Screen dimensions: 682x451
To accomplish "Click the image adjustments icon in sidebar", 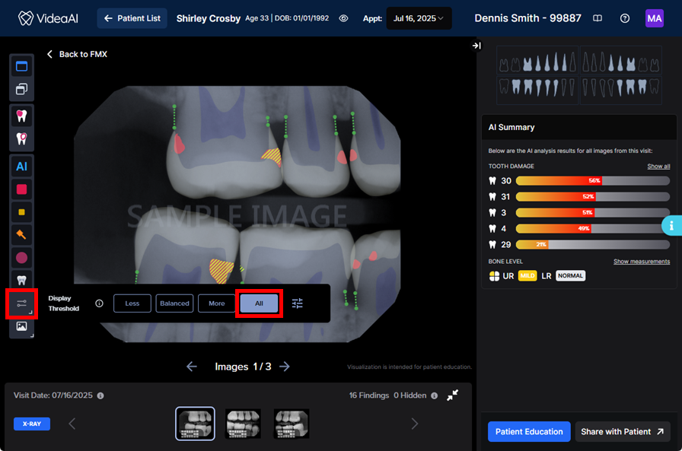I will pos(21,326).
